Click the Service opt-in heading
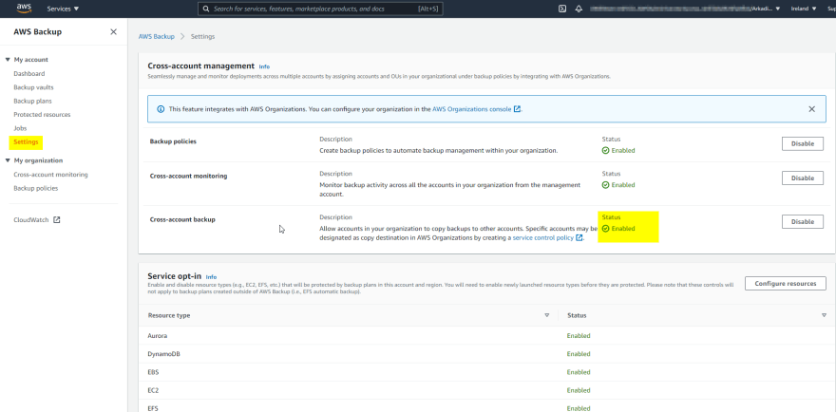 click(x=175, y=276)
